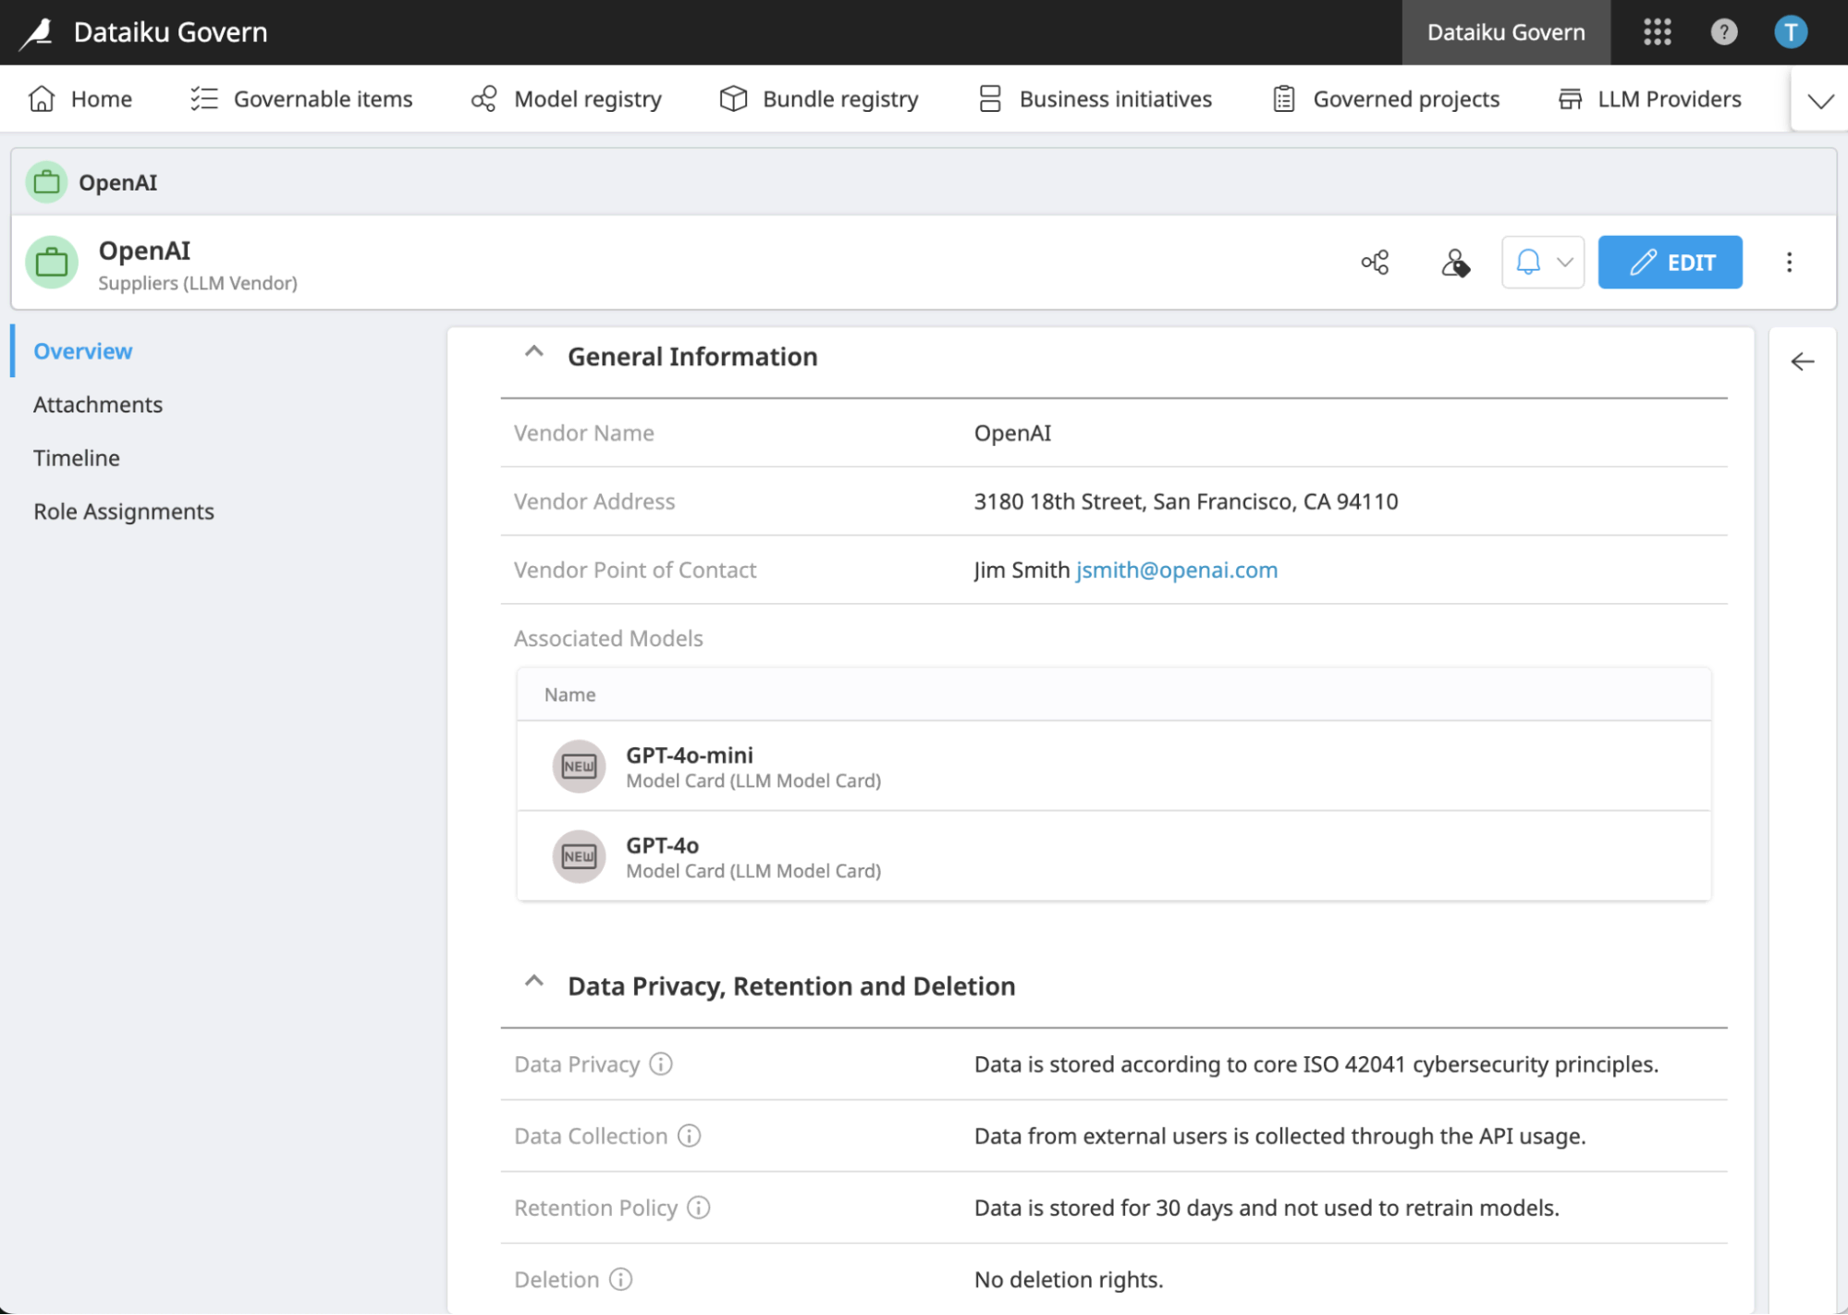This screenshot has height=1315, width=1848.
Task: Collapse the General Information section
Action: point(533,352)
